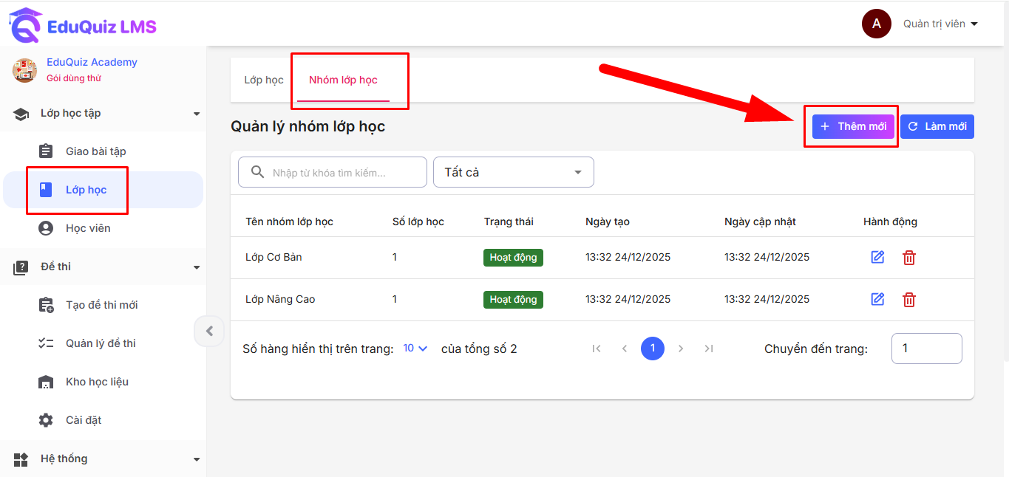Delete the Lớp Cơ Bản group
This screenshot has width=1009, height=477.
[909, 258]
